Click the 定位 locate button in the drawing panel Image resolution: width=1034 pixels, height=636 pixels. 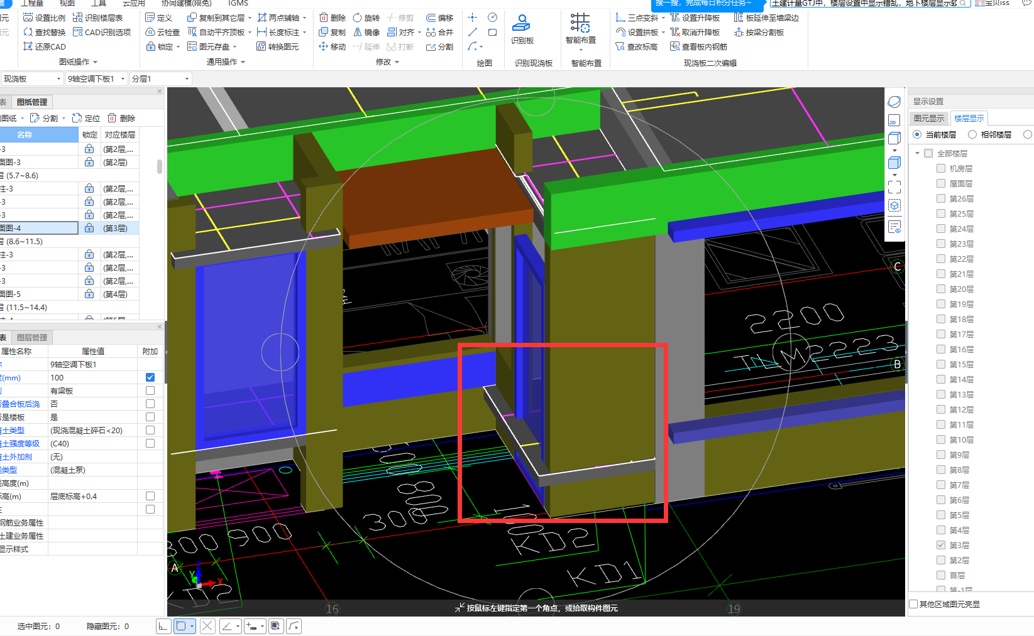(x=86, y=118)
